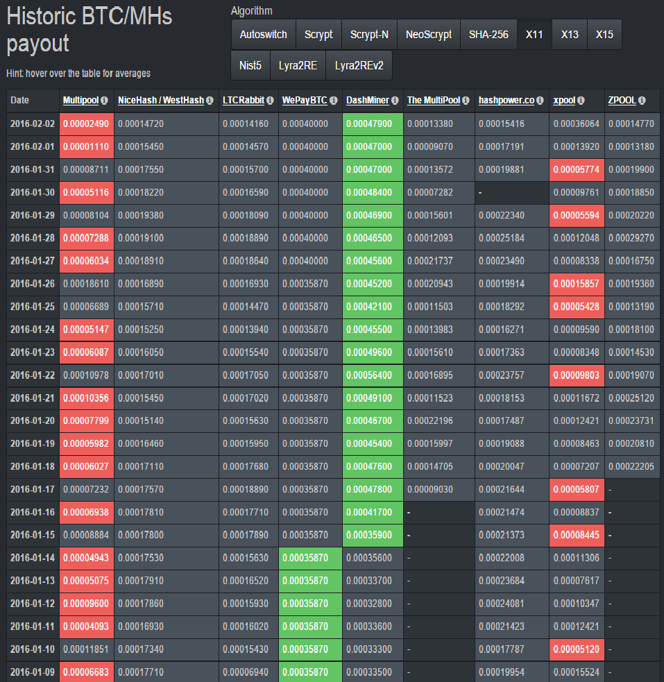
Task: Click red Multipool value 0.00001110
Action: point(86,147)
